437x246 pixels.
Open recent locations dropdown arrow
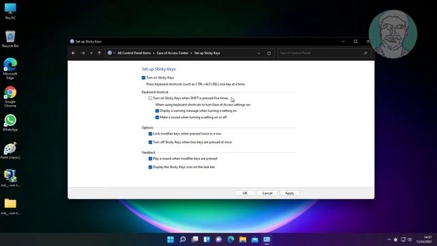(91, 53)
